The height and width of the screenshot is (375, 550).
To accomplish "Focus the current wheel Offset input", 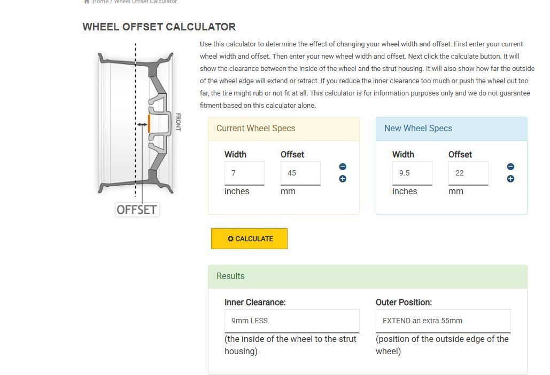I will 300,173.
